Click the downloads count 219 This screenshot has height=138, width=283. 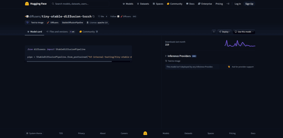[167, 45]
